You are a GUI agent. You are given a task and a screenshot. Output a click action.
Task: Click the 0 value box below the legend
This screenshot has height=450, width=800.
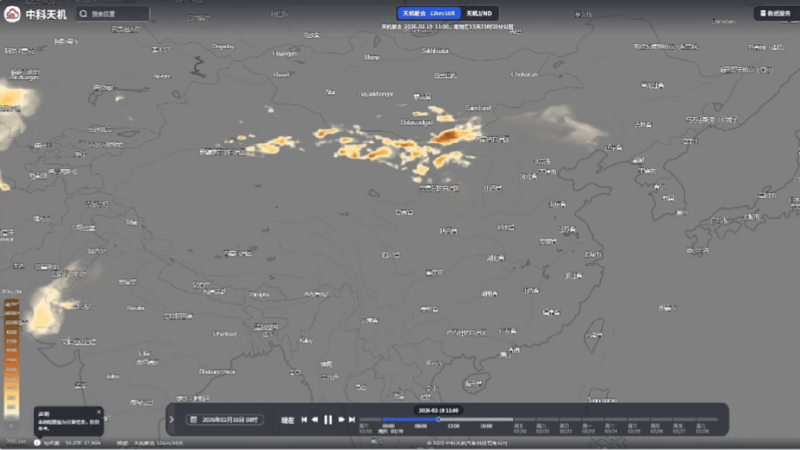click(11, 426)
